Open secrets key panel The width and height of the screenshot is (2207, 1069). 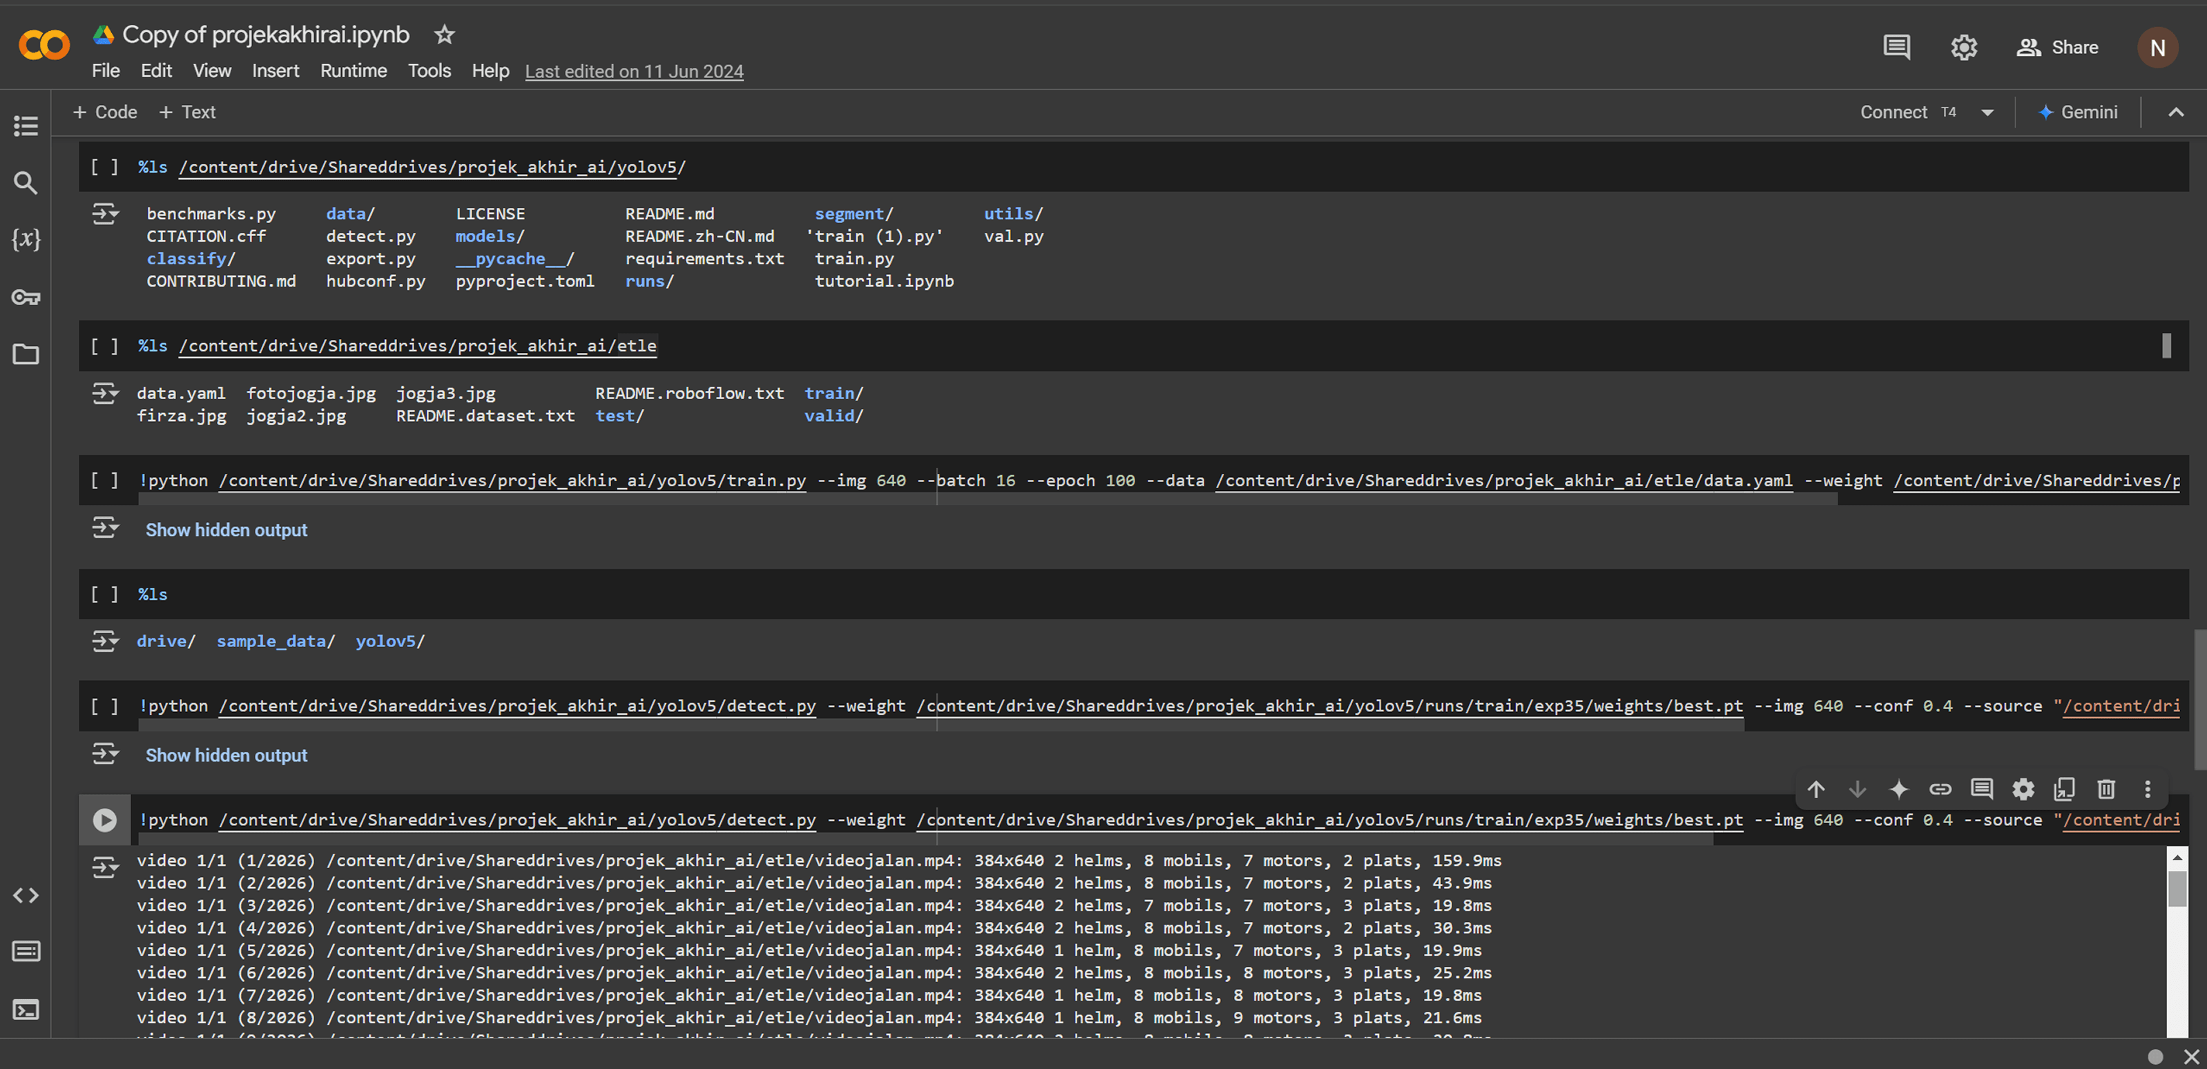(26, 297)
